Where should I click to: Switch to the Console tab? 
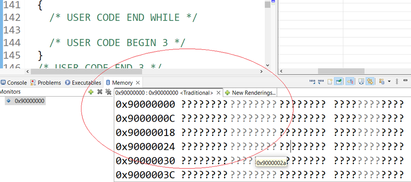14,83
